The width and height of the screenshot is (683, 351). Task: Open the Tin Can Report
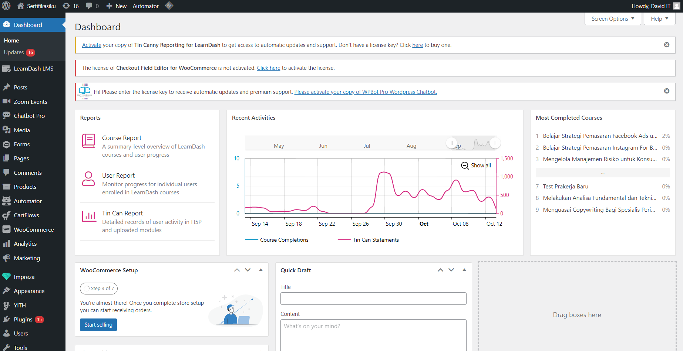pos(122,213)
